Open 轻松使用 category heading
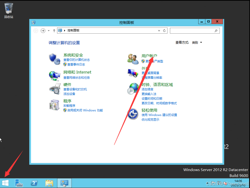Screen dimensions: 250x188 [x=149, y=110]
